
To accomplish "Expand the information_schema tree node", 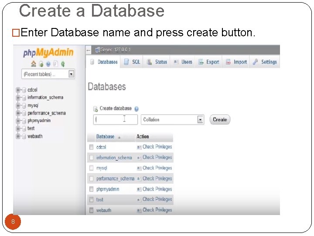I will point(18,98).
